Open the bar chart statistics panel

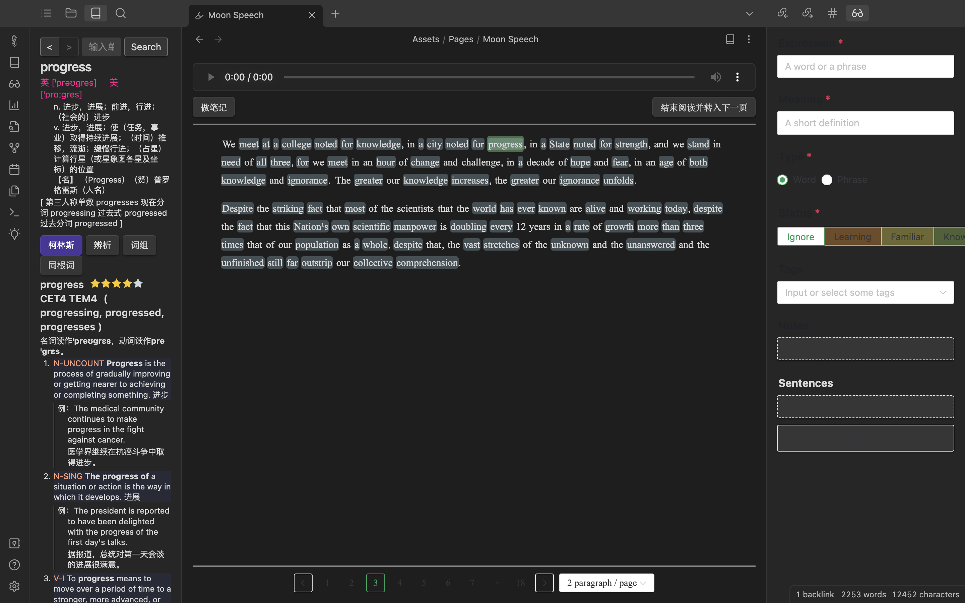pyautogui.click(x=14, y=105)
